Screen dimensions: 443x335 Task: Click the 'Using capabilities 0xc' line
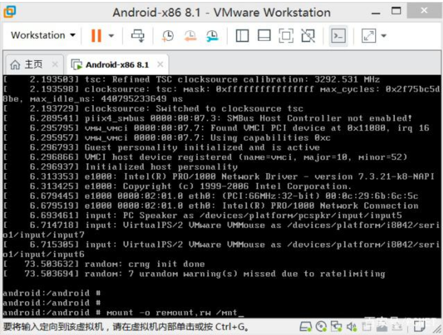pyautogui.click(x=167, y=138)
